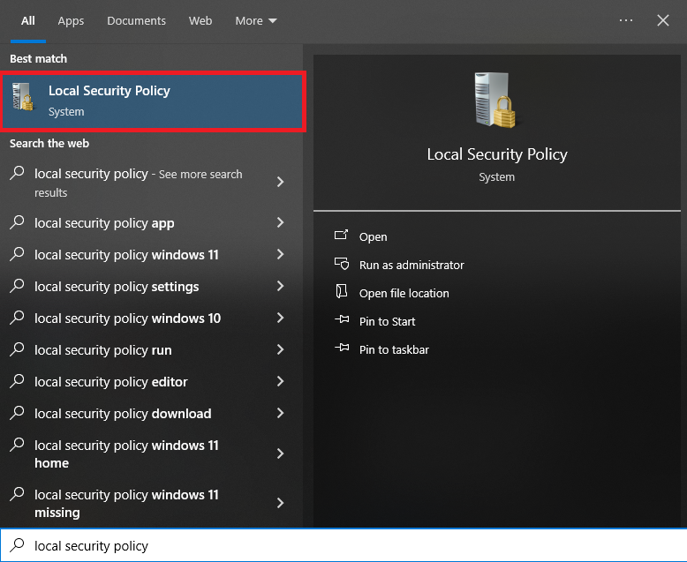Viewport: 687px width, 562px height.
Task: Switch to the Apps tab
Action: (x=71, y=20)
